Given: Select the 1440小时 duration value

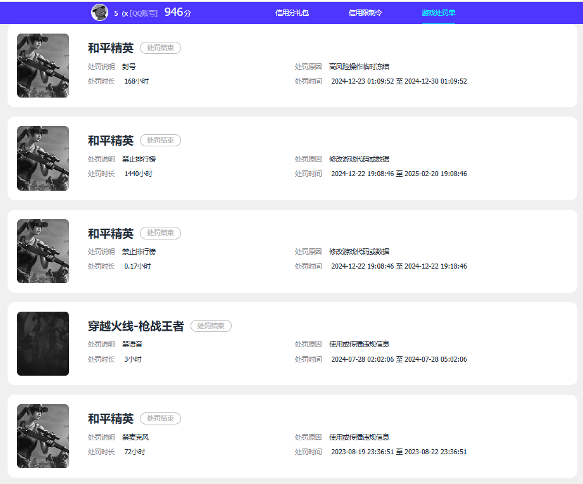Looking at the screenshot, I should point(139,174).
